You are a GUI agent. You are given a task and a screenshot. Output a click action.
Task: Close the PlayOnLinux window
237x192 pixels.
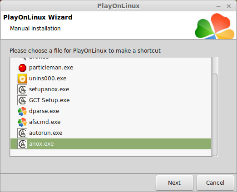[229, 6]
